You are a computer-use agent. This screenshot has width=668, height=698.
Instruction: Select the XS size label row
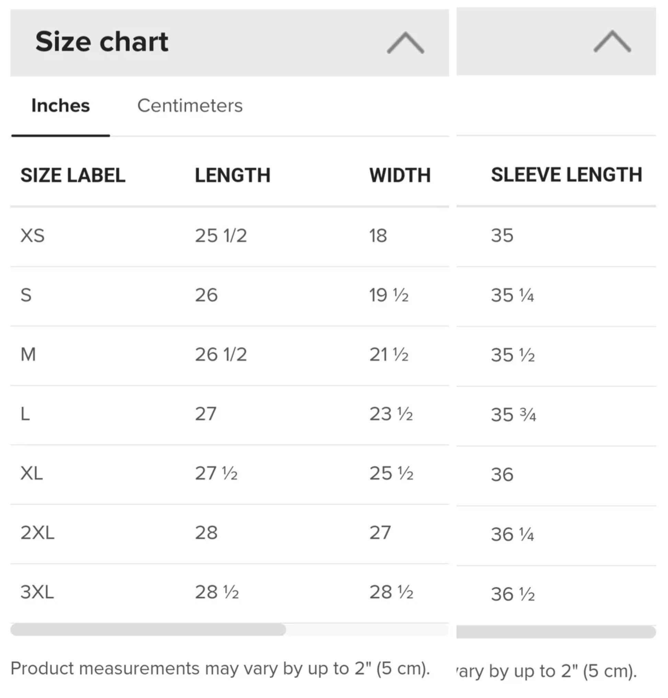pyautogui.click(x=33, y=236)
